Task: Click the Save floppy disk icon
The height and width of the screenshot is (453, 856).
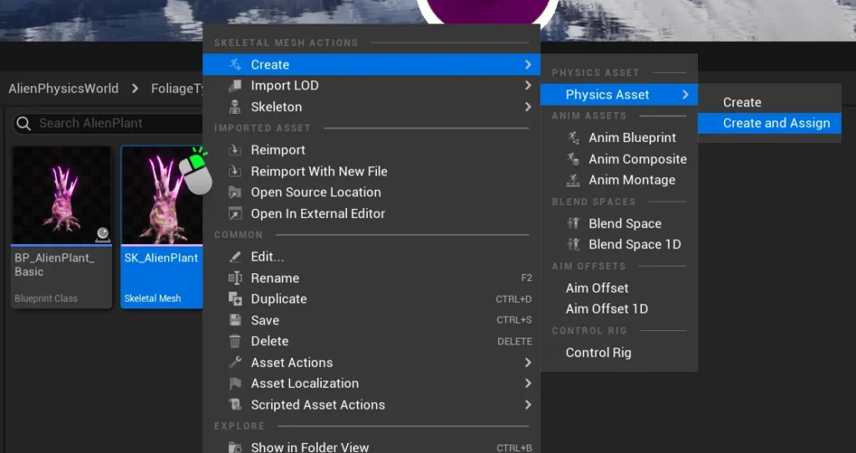Action: tap(235, 321)
